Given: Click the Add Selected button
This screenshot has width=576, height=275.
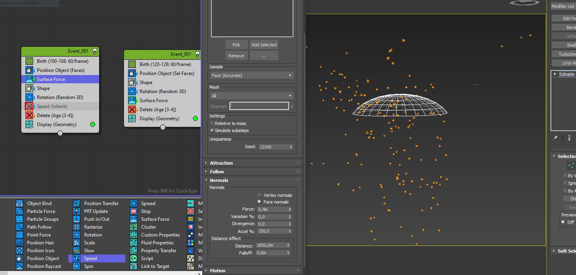Looking at the screenshot, I should point(264,45).
